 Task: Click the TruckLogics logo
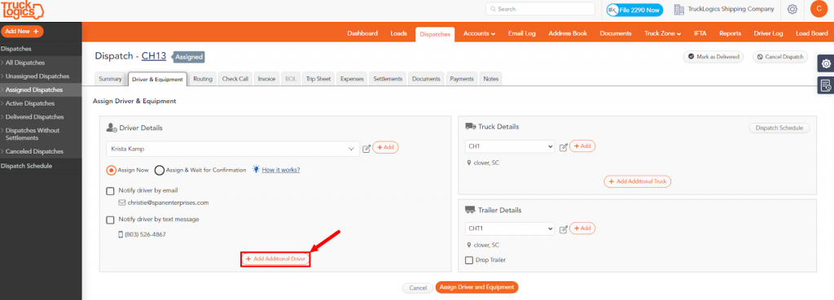(23, 10)
